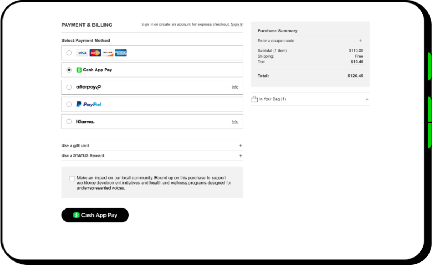Expand the coupon code entry field
Image resolution: width=432 pixels, height=265 pixels.
[360, 41]
